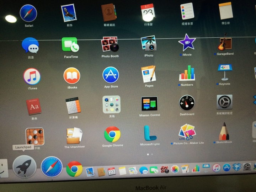Open App Store icon in the Dock
256x192 pixels.
pyautogui.click(x=226, y=167)
